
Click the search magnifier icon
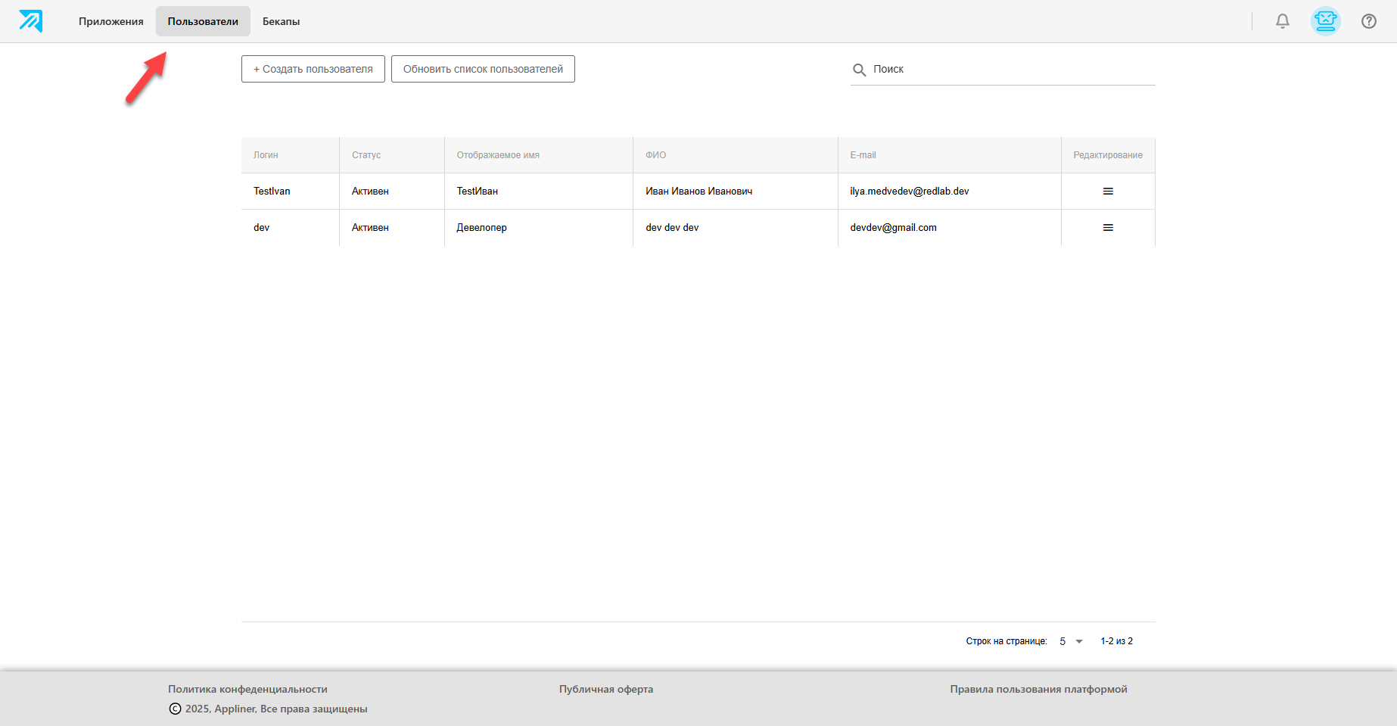tap(860, 70)
